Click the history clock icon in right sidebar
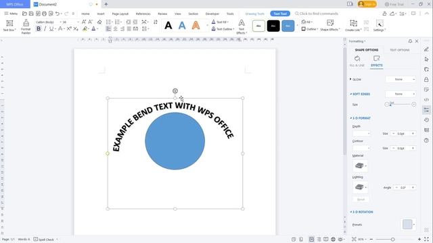The height and width of the screenshot is (243, 433). click(426, 120)
